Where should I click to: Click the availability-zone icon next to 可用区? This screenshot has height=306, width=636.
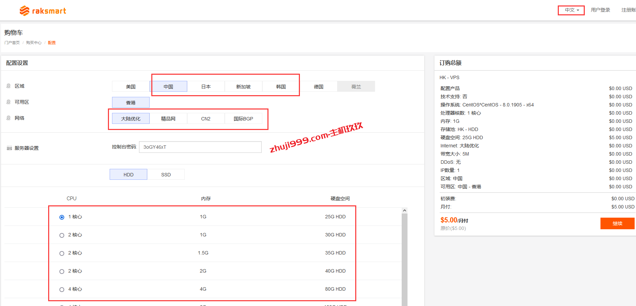pos(9,102)
